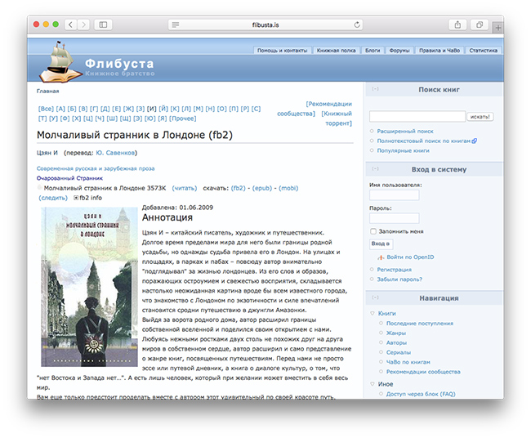This screenshot has width=531, height=438.
Task: Collapse the Книги navigation tree
Action: tap(373, 313)
